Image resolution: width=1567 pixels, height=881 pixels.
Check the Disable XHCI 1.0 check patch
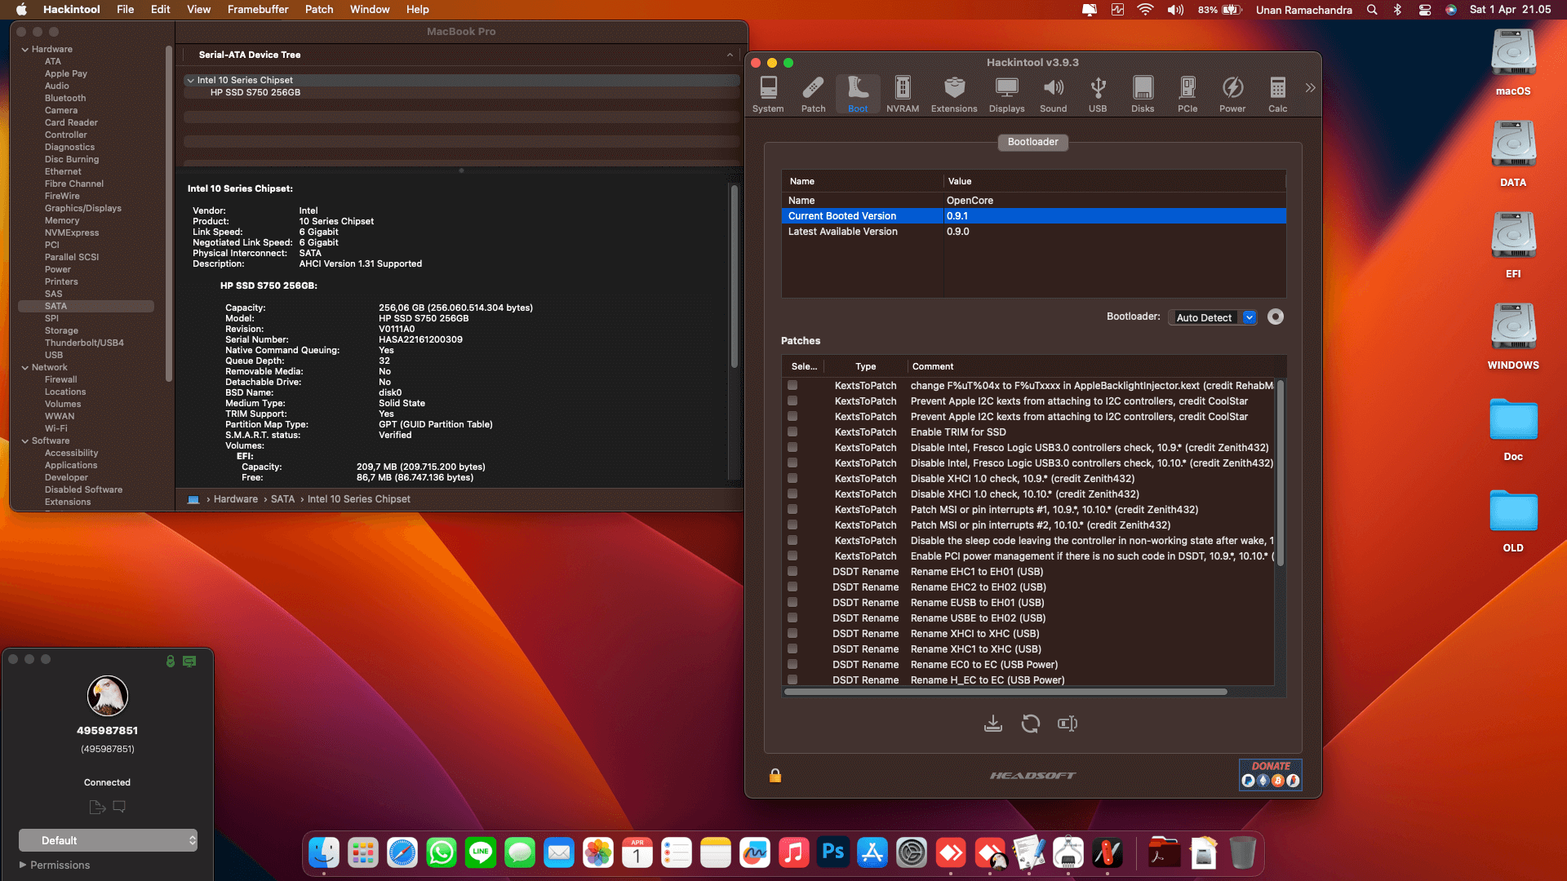pos(792,478)
